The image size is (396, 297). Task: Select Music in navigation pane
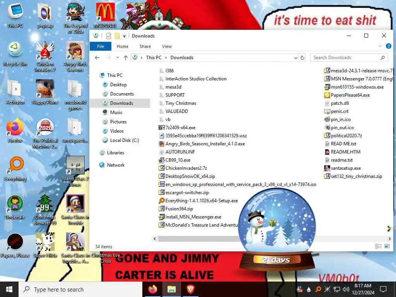(x=116, y=113)
